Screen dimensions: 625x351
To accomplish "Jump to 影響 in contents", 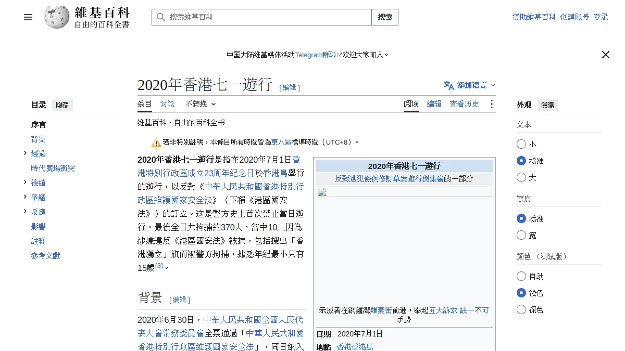I will click(39, 227).
